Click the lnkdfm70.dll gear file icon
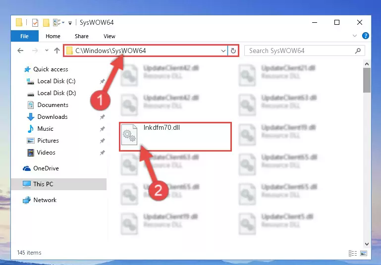The image size is (381, 265). [x=129, y=135]
